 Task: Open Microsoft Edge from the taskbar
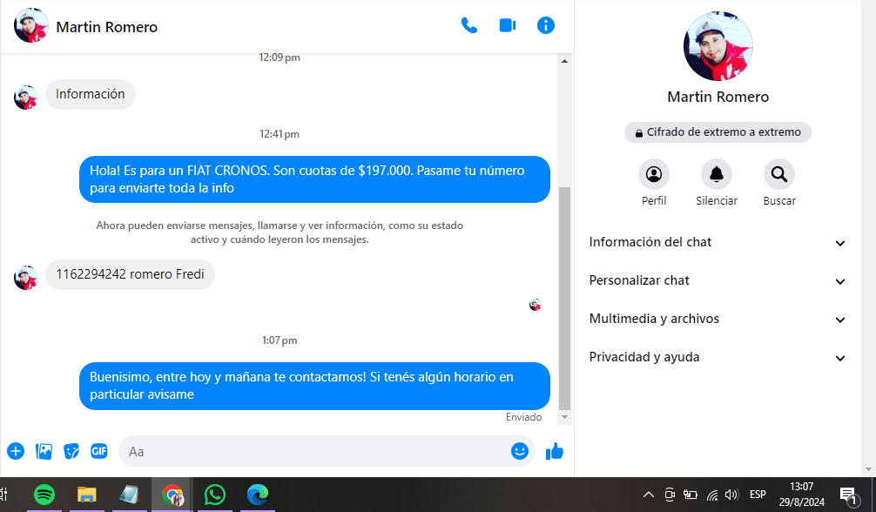click(x=258, y=495)
